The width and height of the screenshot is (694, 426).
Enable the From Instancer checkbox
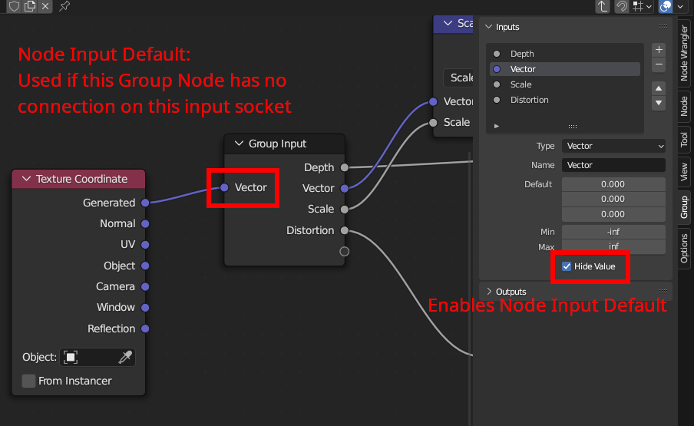[x=28, y=381]
